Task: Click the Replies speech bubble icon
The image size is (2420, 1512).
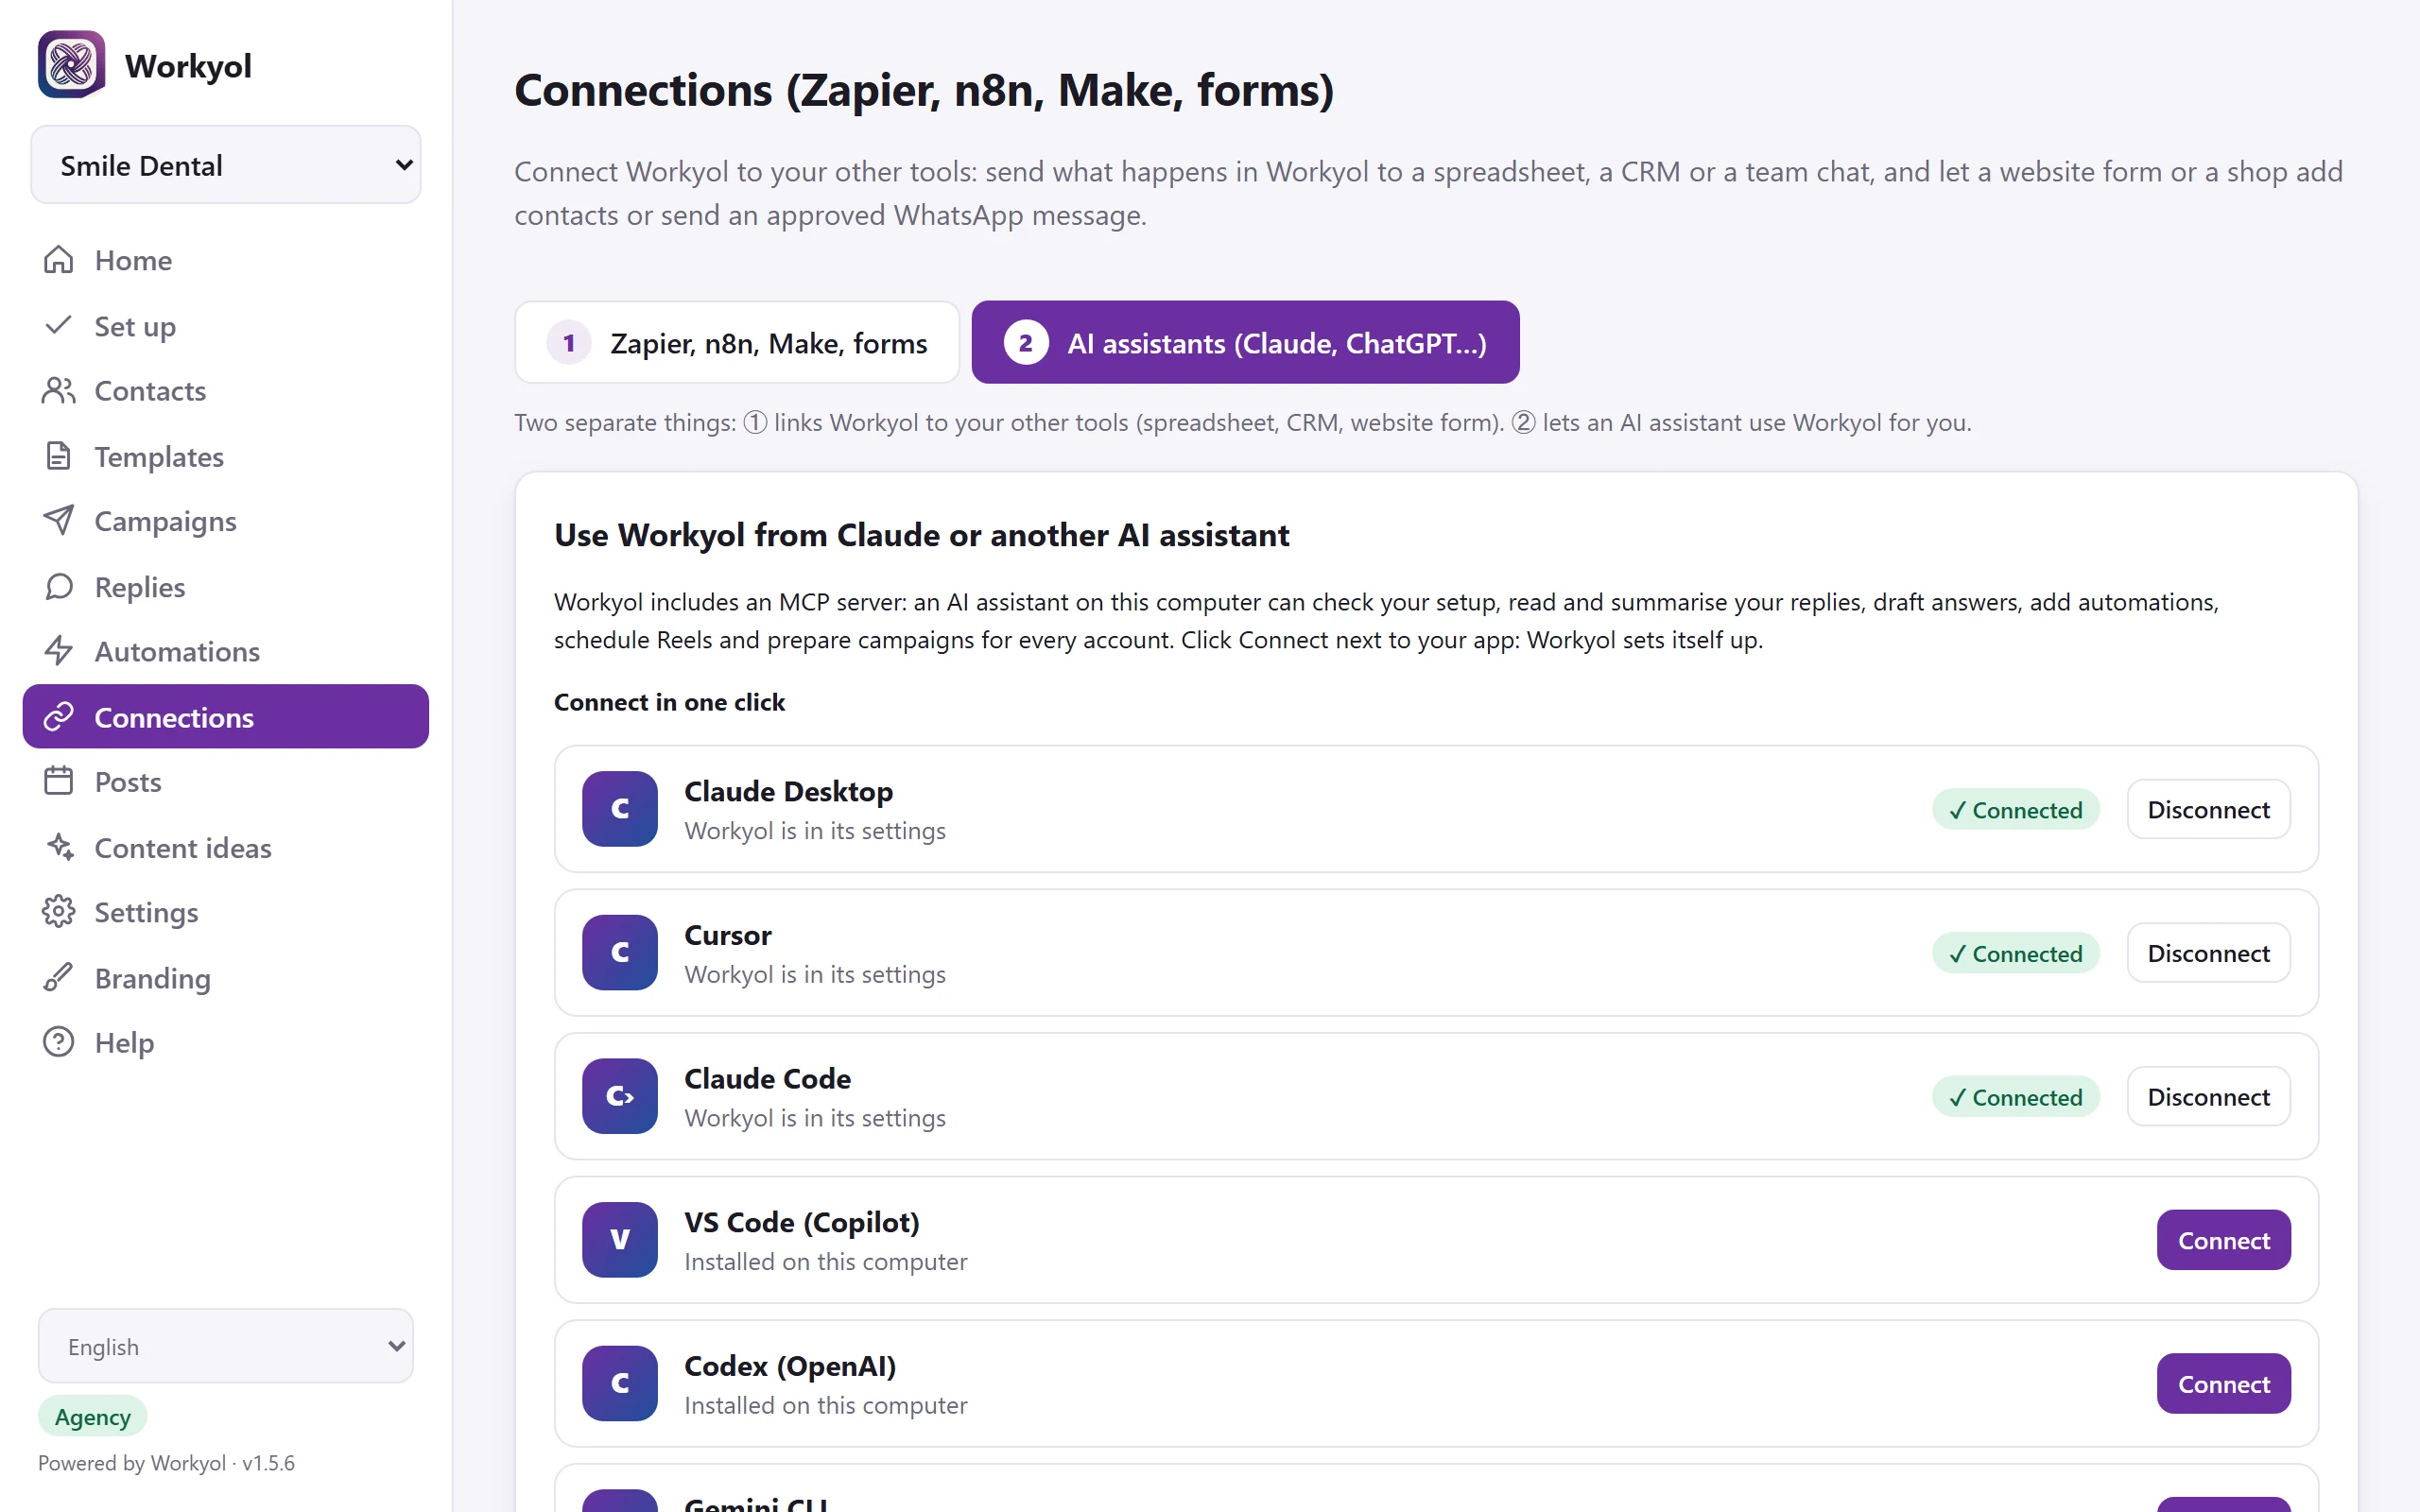Action: coord(59,586)
